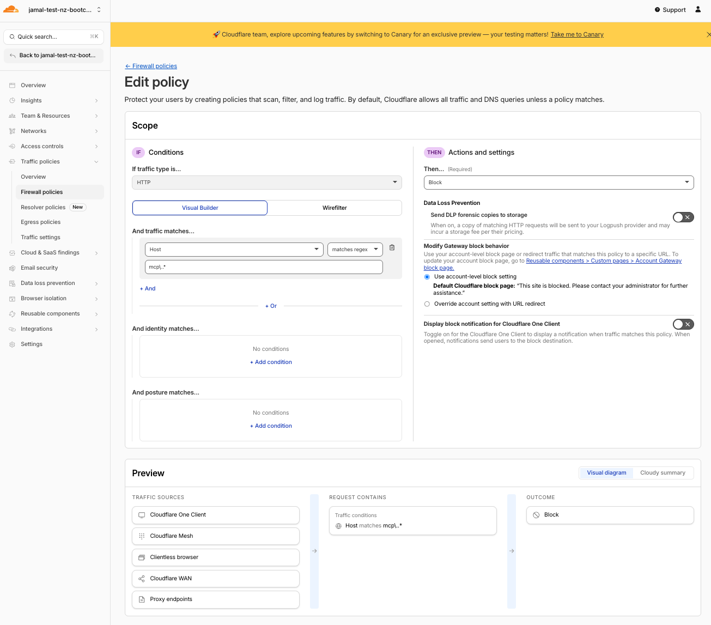711x625 pixels.
Task: Select the Visual diagram preview tab
Action: pyautogui.click(x=606, y=473)
